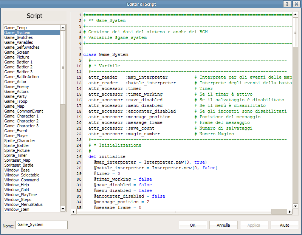Select Game_CommonEvent script

tap(32, 111)
